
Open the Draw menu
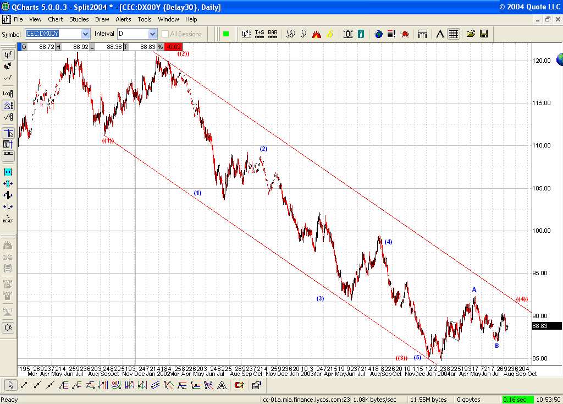click(102, 19)
